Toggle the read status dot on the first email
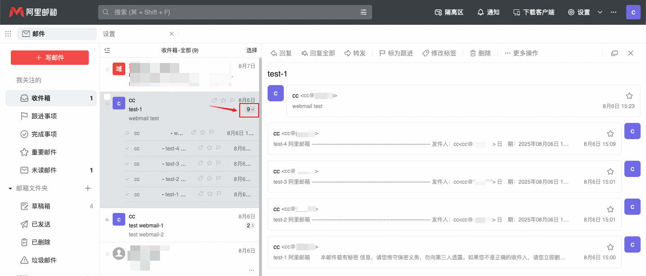The height and width of the screenshot is (276, 646). pos(107,69)
